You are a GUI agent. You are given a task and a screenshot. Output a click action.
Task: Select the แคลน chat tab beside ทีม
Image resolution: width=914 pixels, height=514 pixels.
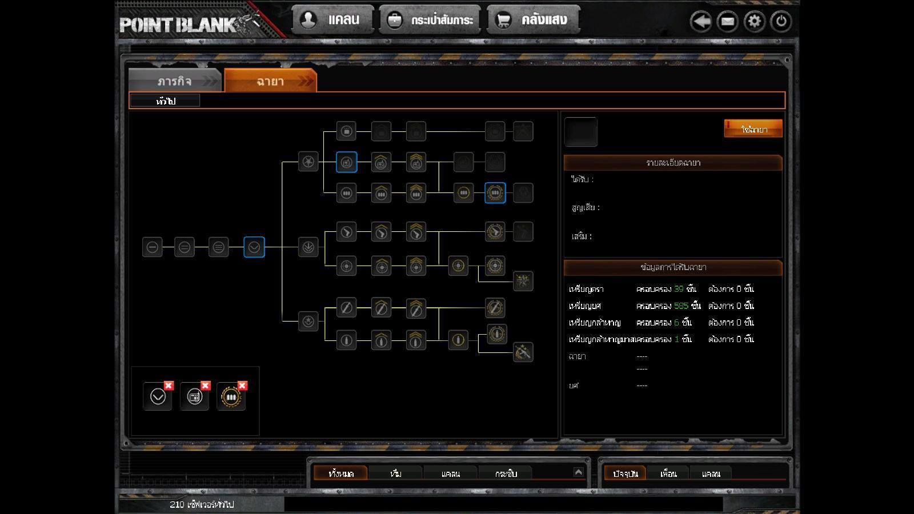451,473
